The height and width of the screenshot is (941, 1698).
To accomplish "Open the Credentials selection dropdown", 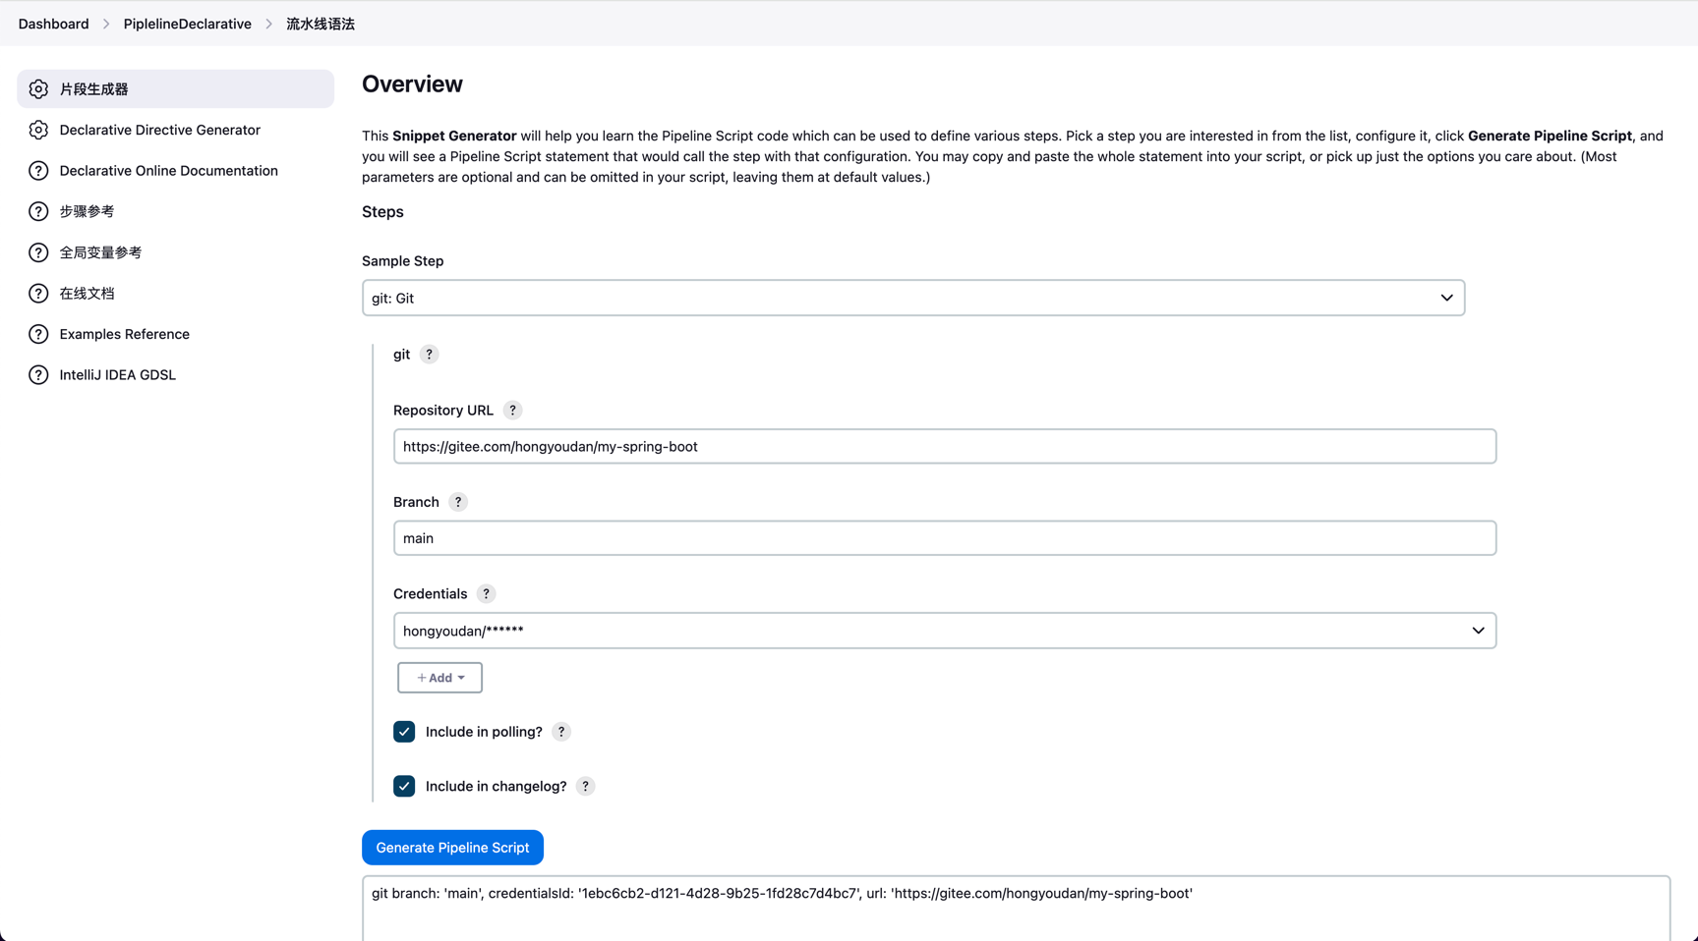I will pyautogui.click(x=944, y=631).
